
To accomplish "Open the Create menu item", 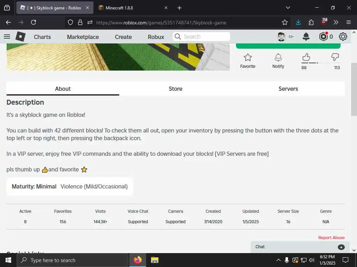I will tap(123, 37).
